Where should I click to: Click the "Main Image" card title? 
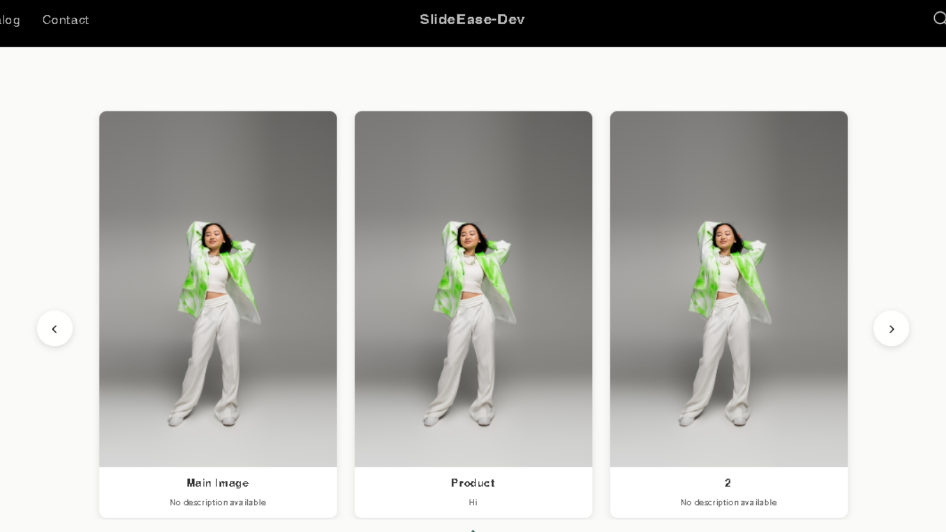click(x=218, y=483)
